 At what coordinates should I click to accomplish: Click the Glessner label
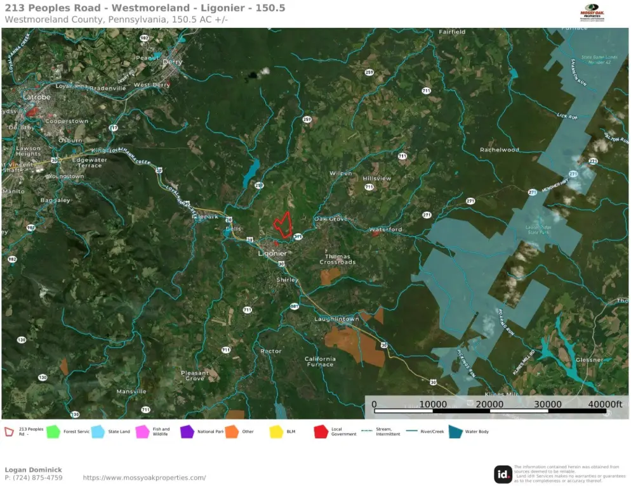pos(589,360)
